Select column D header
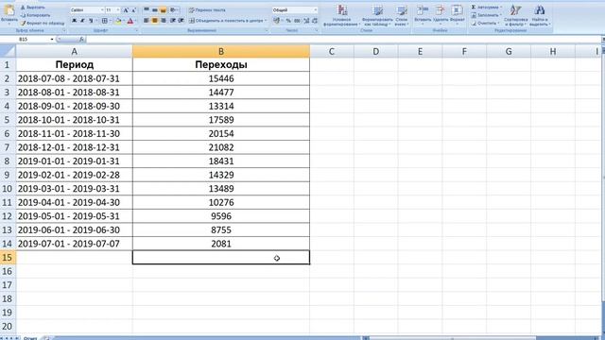Screen dimensions: 605x340 click(x=376, y=51)
